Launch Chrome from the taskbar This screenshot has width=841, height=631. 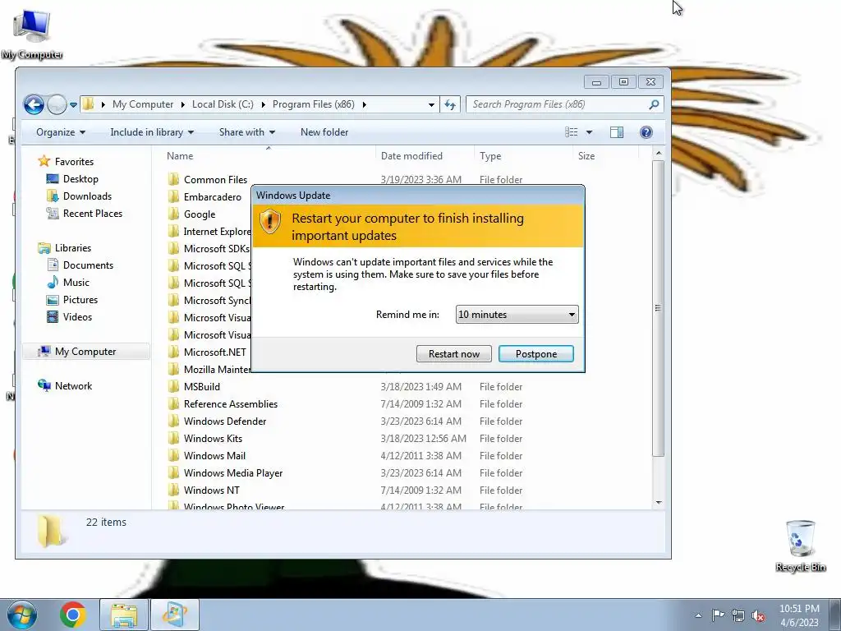click(73, 615)
